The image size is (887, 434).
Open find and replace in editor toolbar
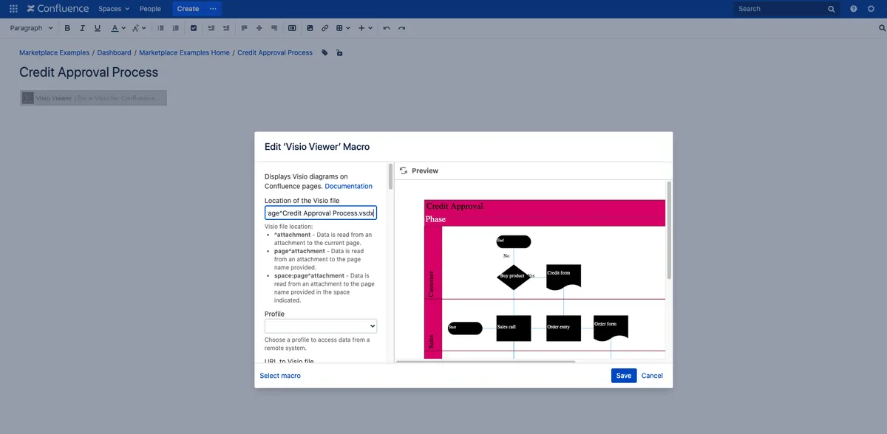(882, 28)
